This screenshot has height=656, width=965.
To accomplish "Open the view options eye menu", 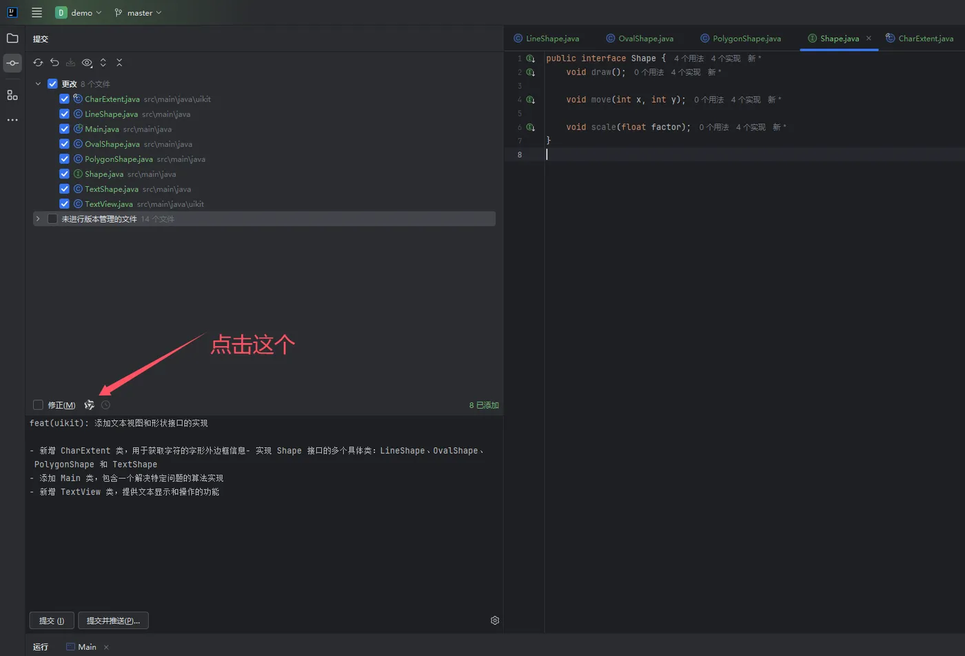I will [87, 63].
